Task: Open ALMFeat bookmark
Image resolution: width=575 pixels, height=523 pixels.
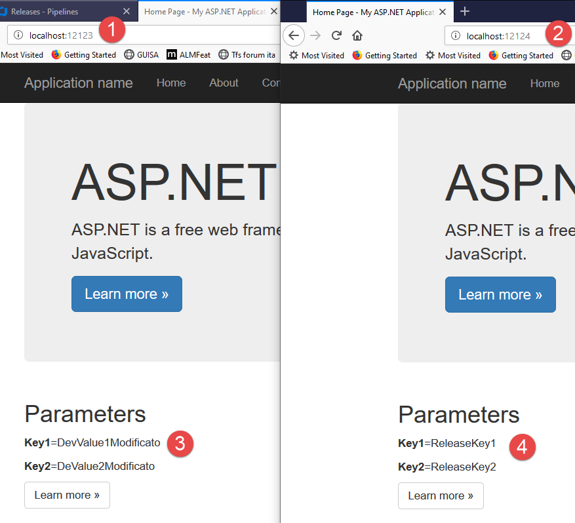Action: pos(188,55)
